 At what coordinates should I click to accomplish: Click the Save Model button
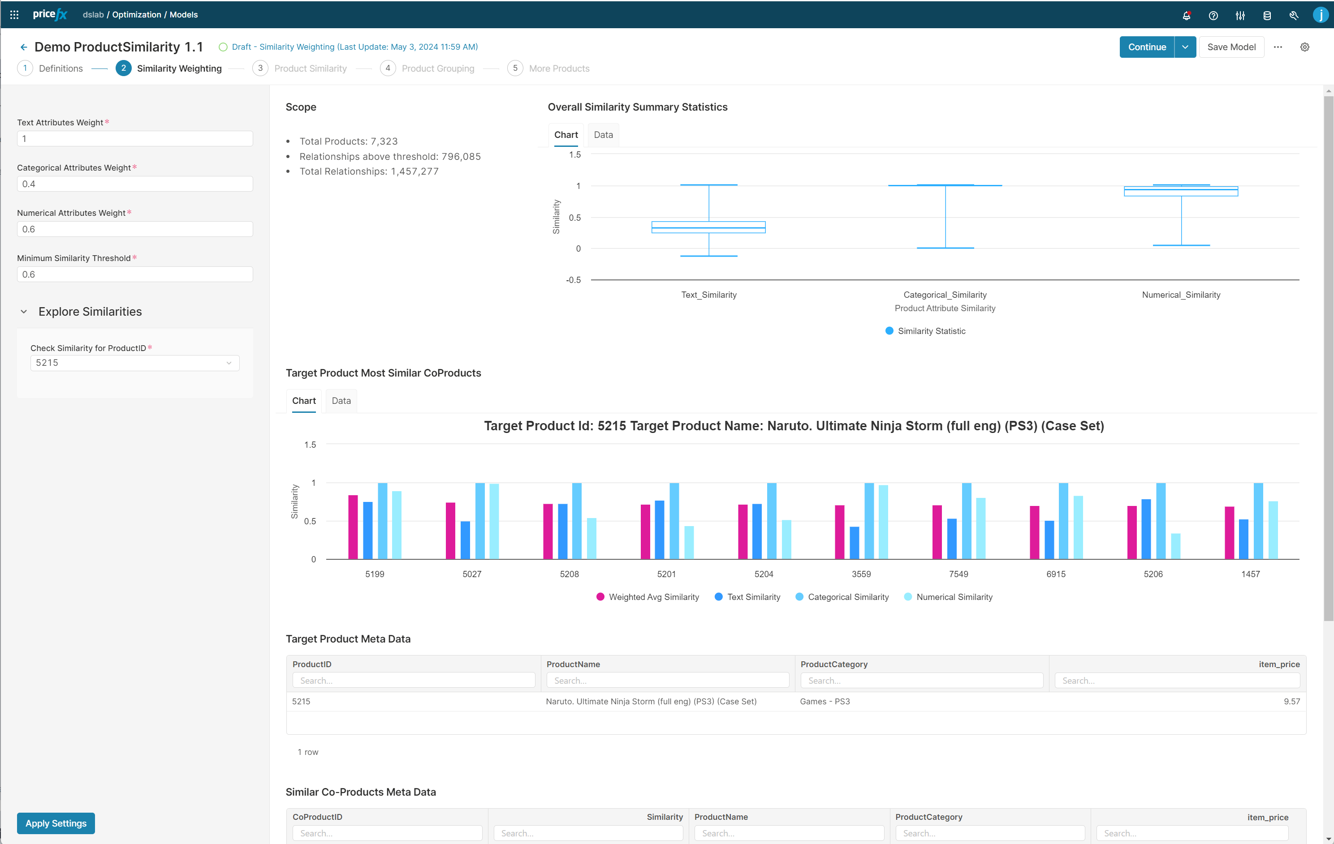pos(1231,47)
